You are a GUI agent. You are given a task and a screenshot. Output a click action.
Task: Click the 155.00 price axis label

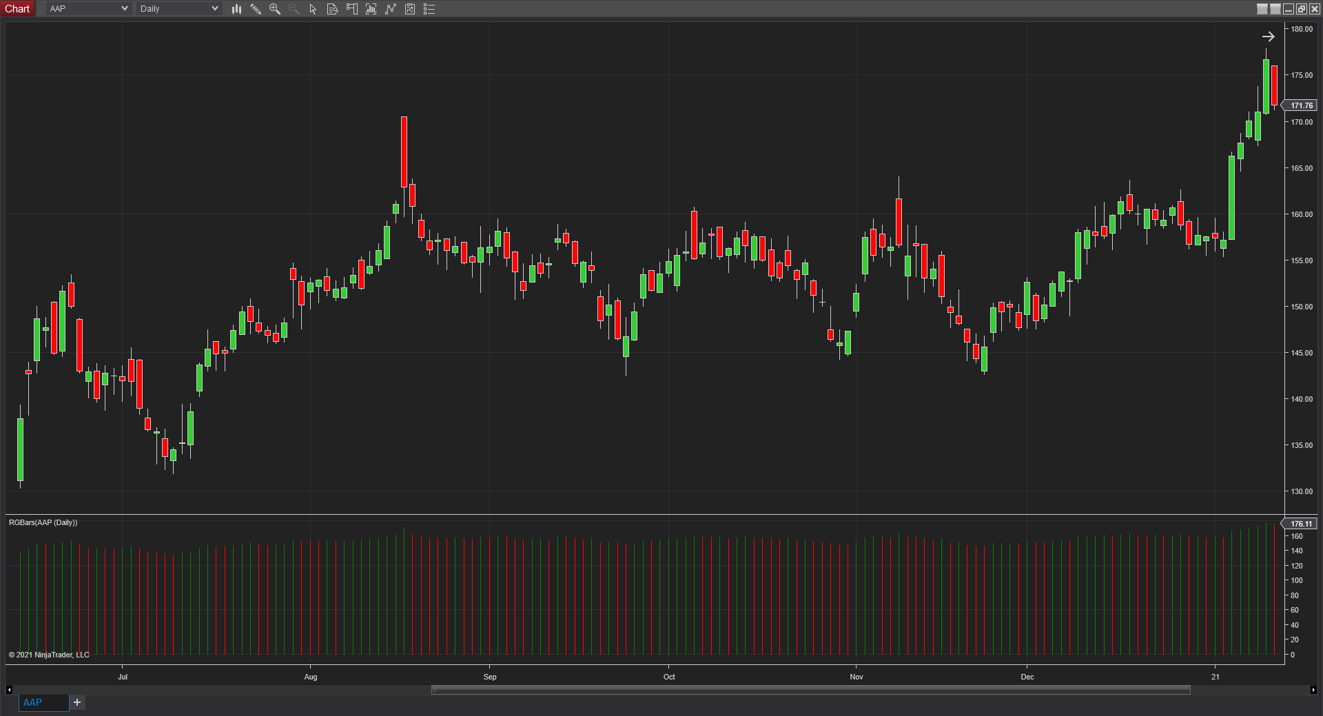pos(1302,260)
